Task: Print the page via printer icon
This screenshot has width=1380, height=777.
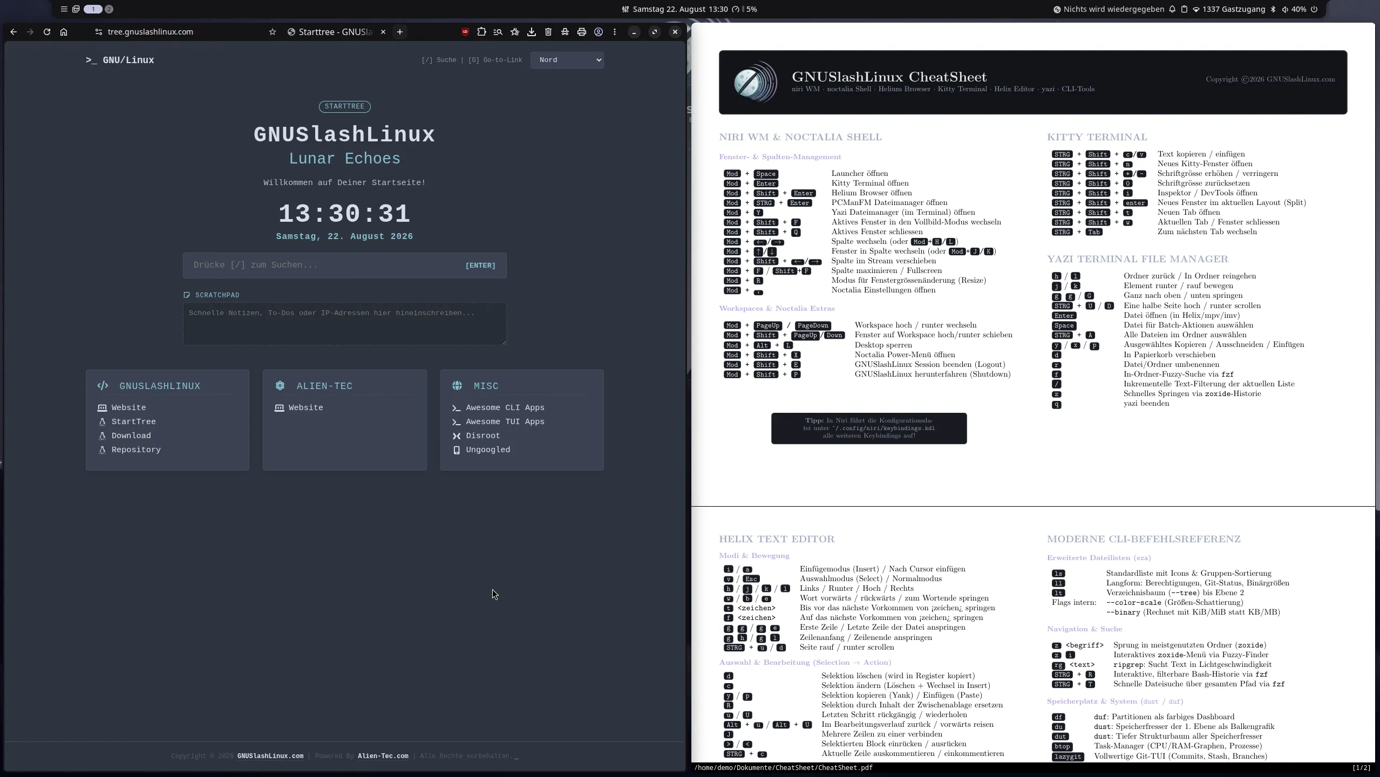Action: tap(582, 32)
